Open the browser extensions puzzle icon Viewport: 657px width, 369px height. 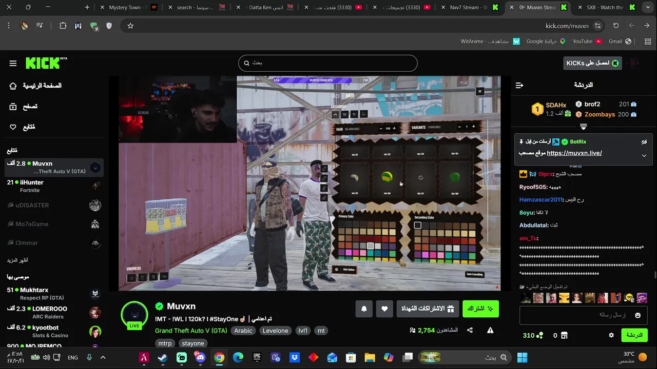click(x=63, y=26)
